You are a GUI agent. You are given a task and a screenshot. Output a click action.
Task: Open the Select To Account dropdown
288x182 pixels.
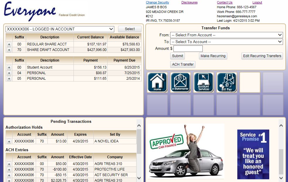[x=226, y=42]
